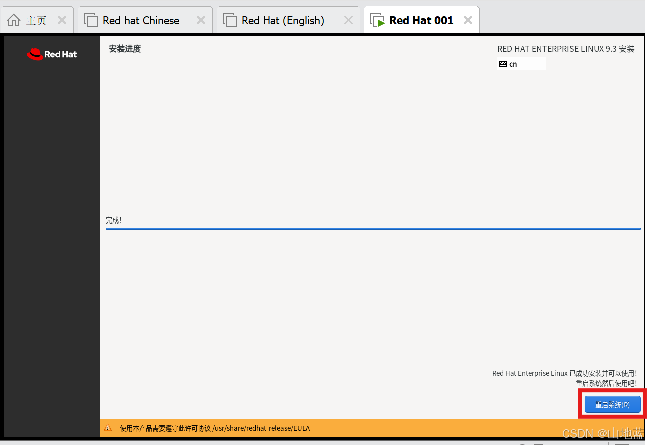
Task: Select the Red Hat 001 tab
Action: pos(422,20)
